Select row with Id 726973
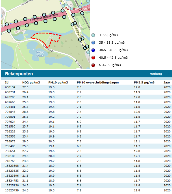This screenshot has width=172, height=194. [x=86, y=141]
